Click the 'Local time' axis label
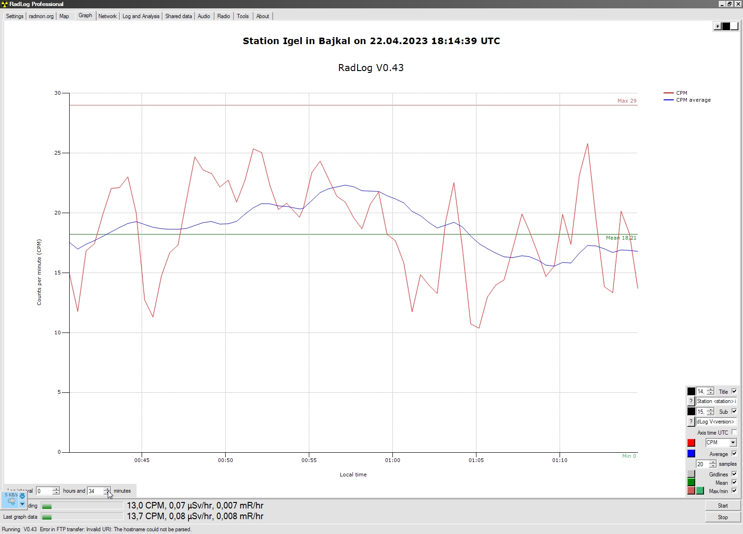 click(353, 475)
